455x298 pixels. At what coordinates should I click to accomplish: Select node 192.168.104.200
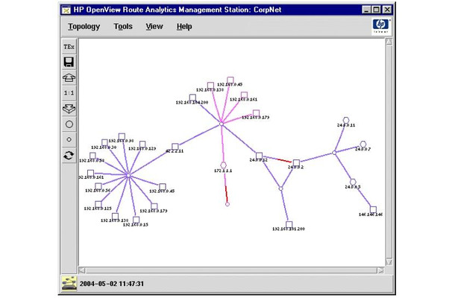click(x=192, y=98)
